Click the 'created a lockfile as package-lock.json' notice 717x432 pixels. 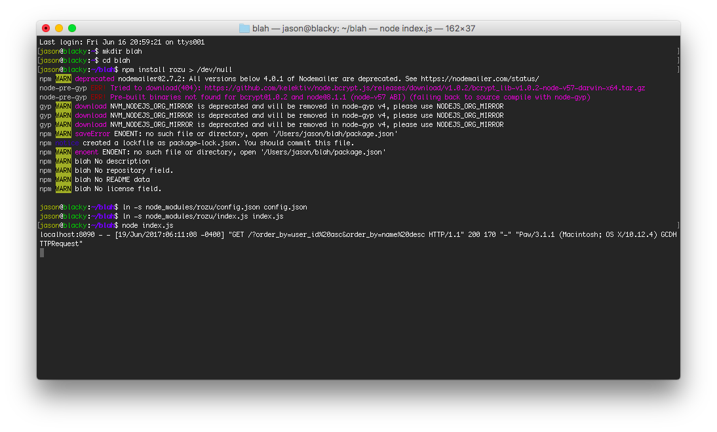tap(218, 143)
